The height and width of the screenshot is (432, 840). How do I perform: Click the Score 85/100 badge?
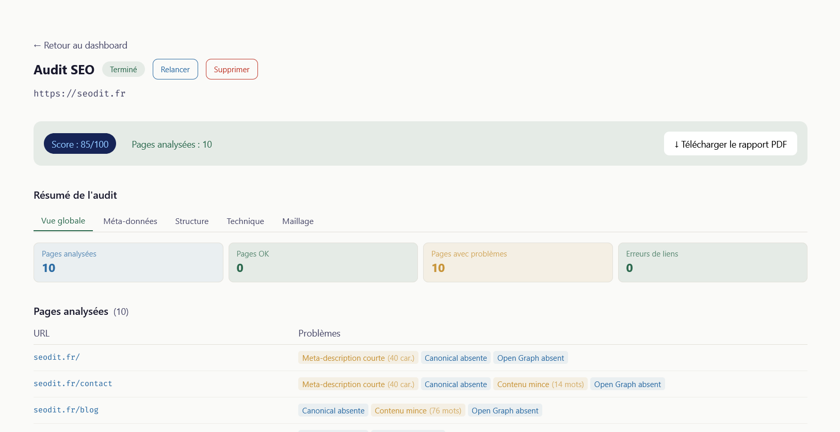pyautogui.click(x=80, y=144)
